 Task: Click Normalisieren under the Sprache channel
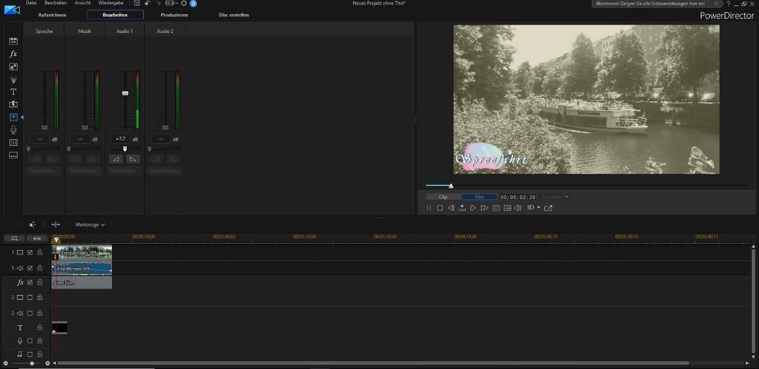pyautogui.click(x=43, y=171)
